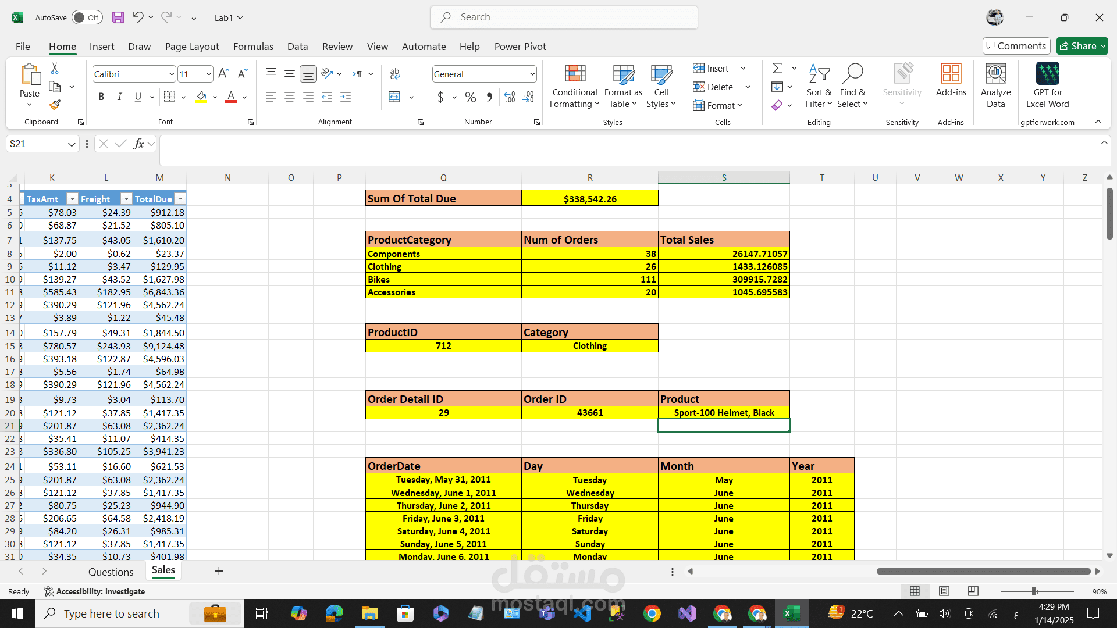Click the Increase Decimal icon
Image resolution: width=1117 pixels, height=628 pixels.
click(x=510, y=97)
